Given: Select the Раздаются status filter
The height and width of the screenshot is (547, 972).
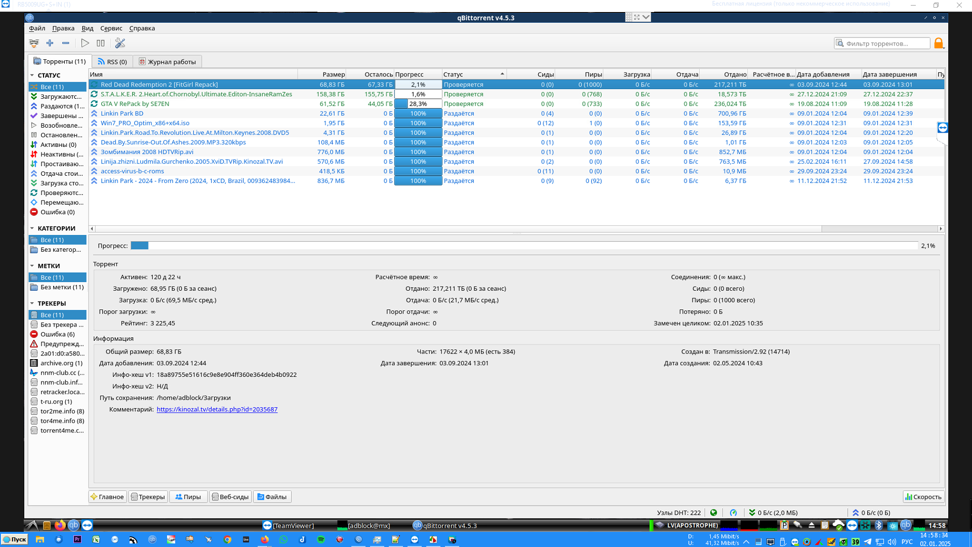Looking at the screenshot, I should coord(57,106).
